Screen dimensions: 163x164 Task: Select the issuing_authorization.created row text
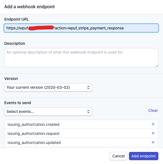[x=33, y=124]
